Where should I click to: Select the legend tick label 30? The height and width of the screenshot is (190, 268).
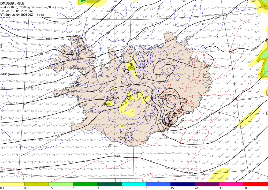(221, 188)
